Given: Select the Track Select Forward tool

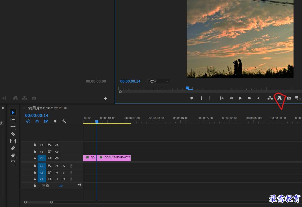Looking at the screenshot, I should pyautogui.click(x=13, y=119).
